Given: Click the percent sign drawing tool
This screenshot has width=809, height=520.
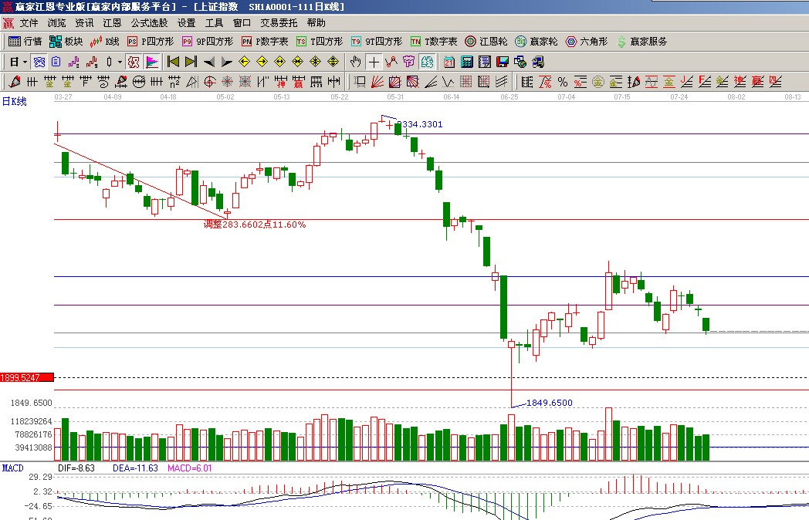Looking at the screenshot, I should point(562,81).
